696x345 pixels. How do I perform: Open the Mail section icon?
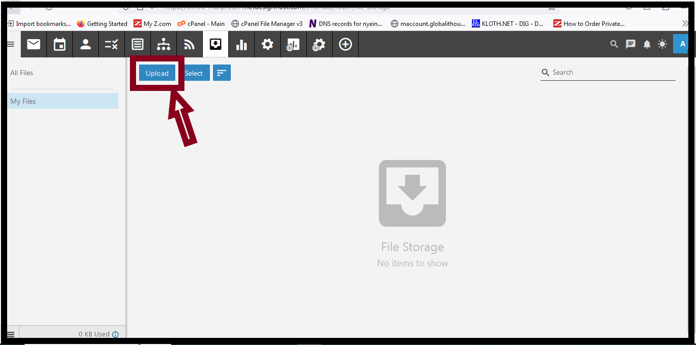click(x=33, y=44)
